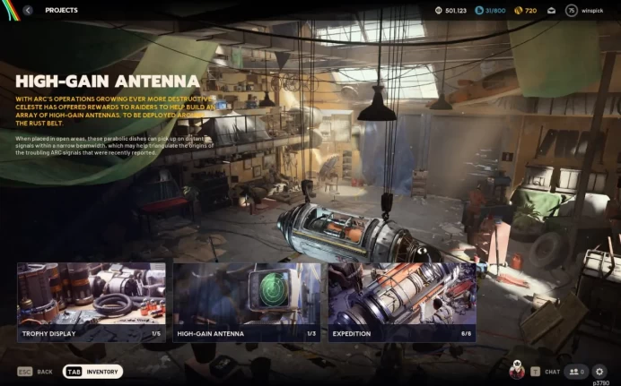Select the 720 token amount
Viewport: 621px width, 386px height.
[x=530, y=11]
